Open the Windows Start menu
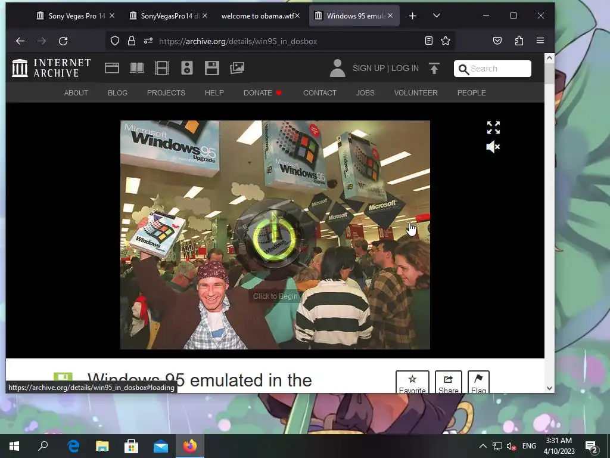Viewport: 610px width, 458px height. [x=14, y=446]
